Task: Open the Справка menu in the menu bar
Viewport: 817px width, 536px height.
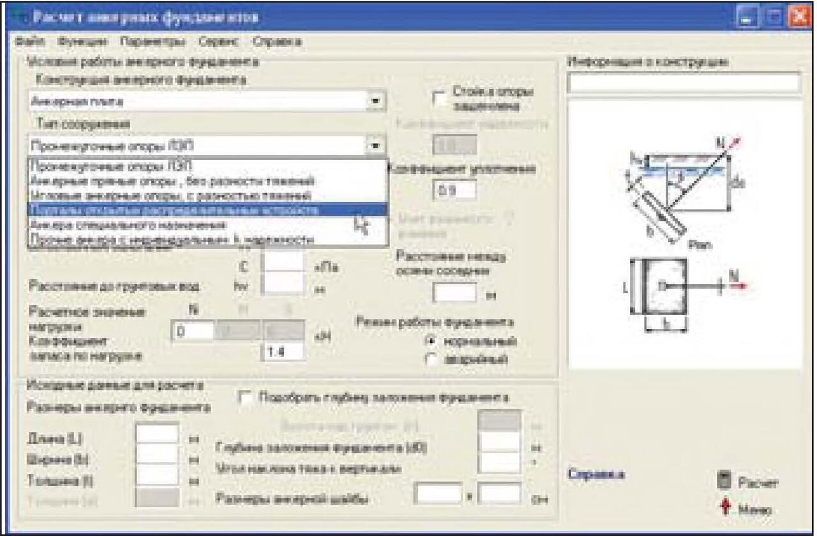Action: coord(276,42)
